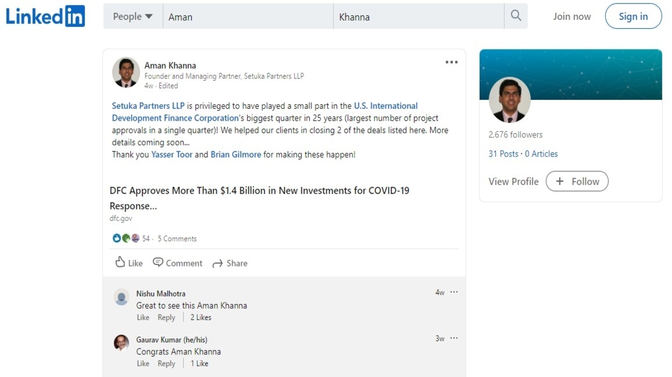Click Reply under Nishu Malhotra's comment

coord(166,317)
